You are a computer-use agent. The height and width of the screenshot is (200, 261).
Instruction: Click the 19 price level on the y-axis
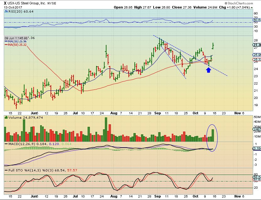pyautogui.click(x=256, y=105)
